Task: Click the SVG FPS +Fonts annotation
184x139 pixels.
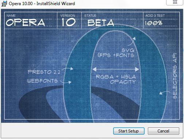Action: tap(116, 53)
